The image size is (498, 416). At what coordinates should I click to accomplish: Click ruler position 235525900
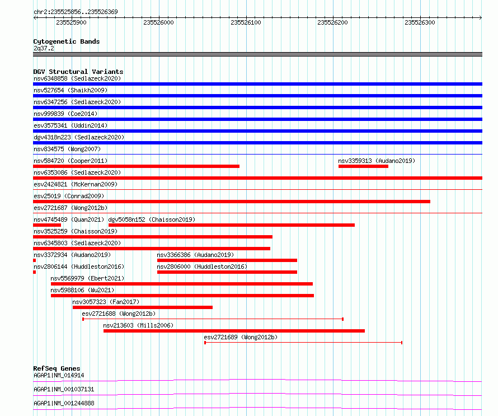(71, 22)
